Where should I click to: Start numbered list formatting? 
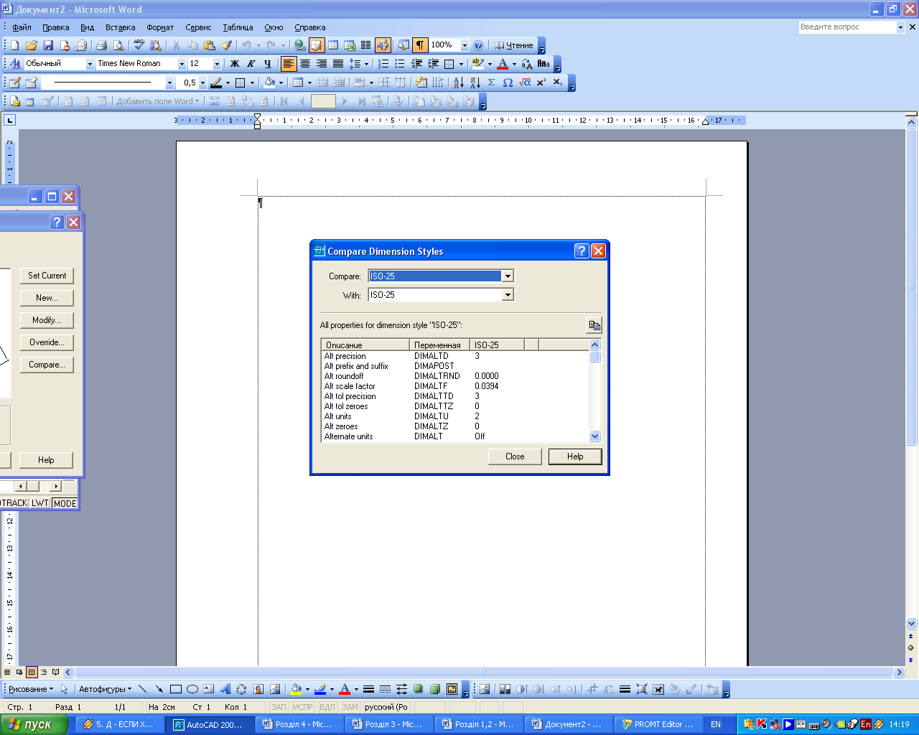pyautogui.click(x=383, y=64)
